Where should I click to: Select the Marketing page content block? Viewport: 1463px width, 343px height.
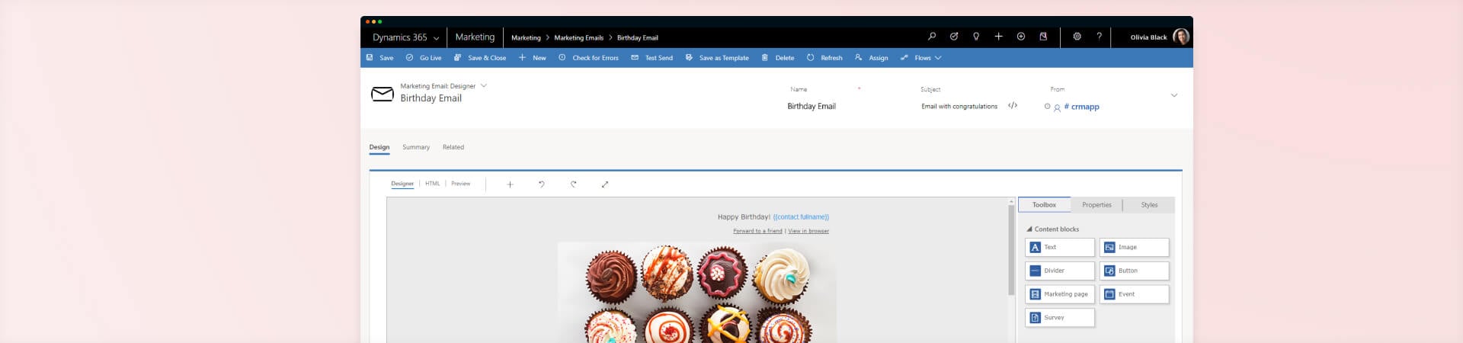pos(1059,294)
